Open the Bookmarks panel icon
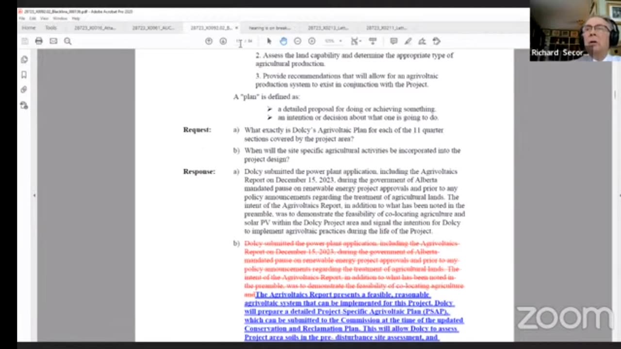Screen dimensions: 621x349 tap(24, 75)
